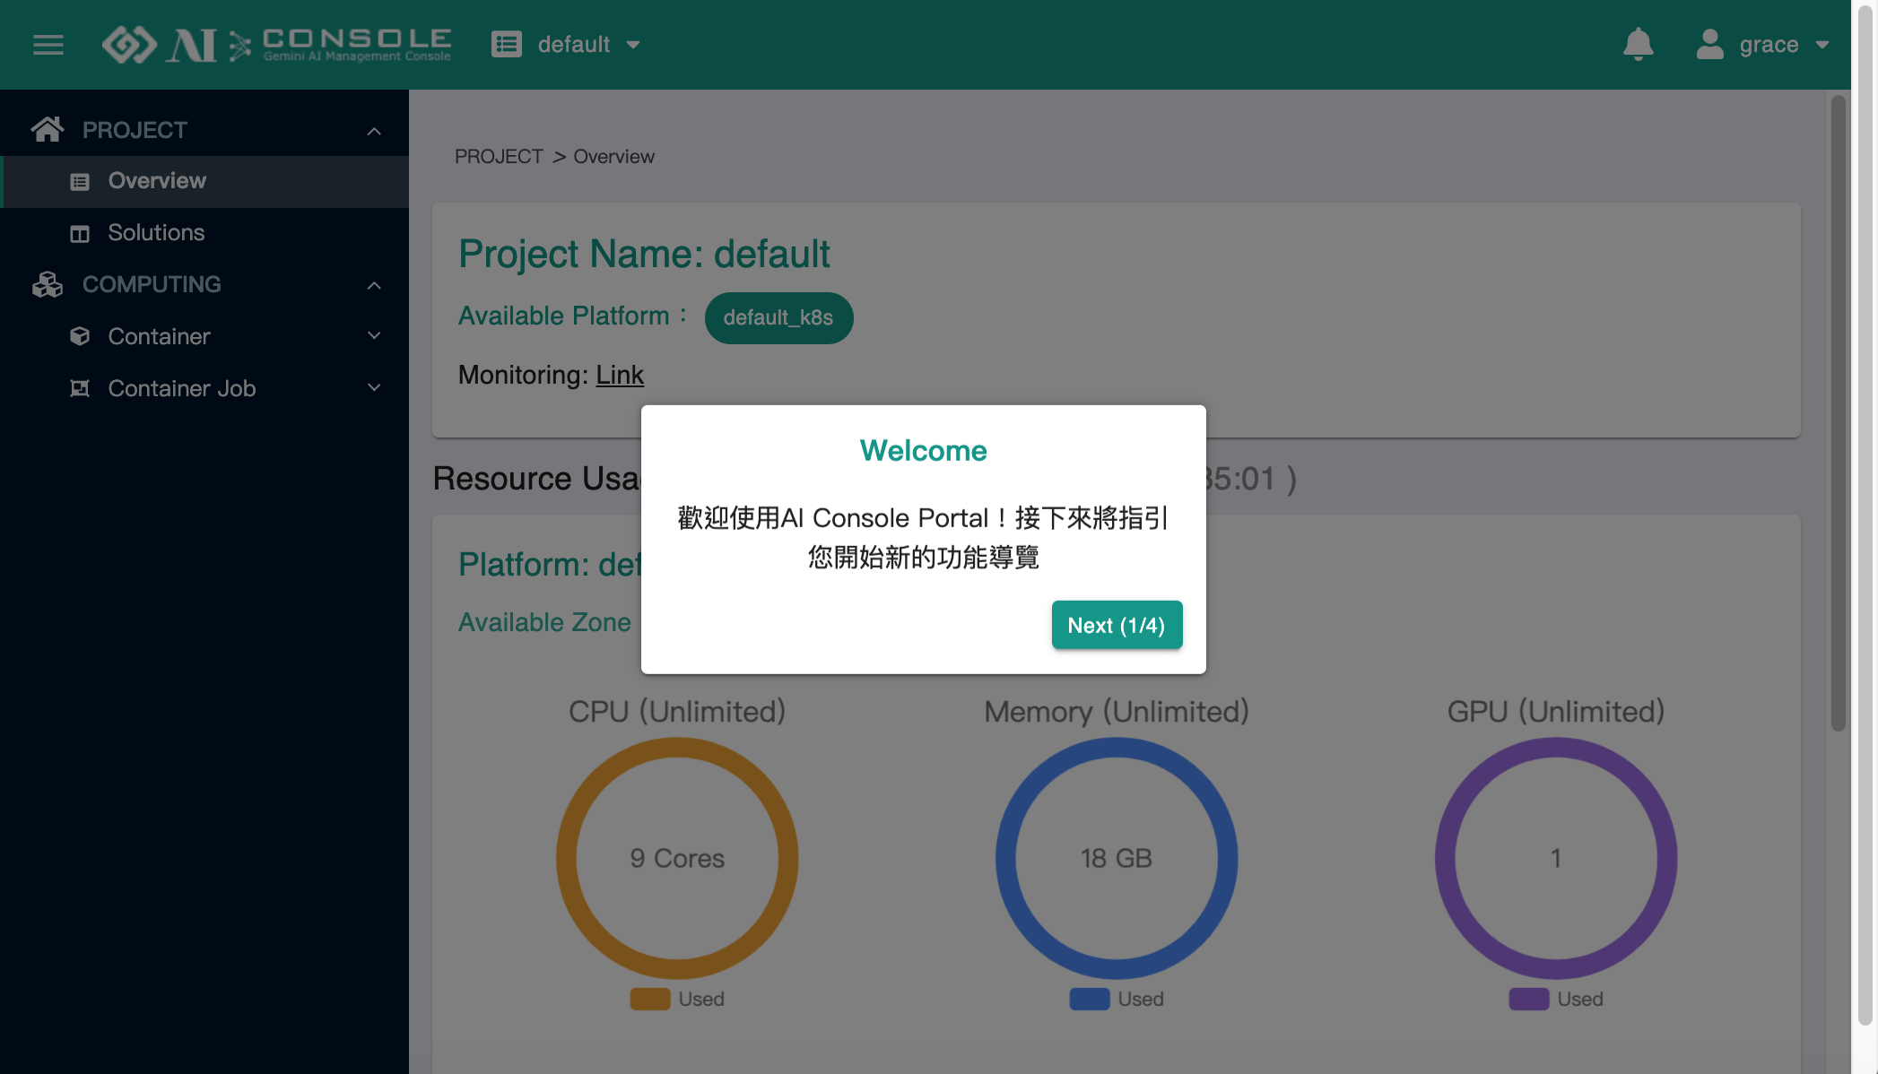1878x1074 pixels.
Task: Click the Overview list icon
Action: tap(80, 182)
